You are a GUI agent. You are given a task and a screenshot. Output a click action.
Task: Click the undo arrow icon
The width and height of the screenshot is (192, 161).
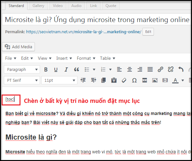[x=181, y=69]
